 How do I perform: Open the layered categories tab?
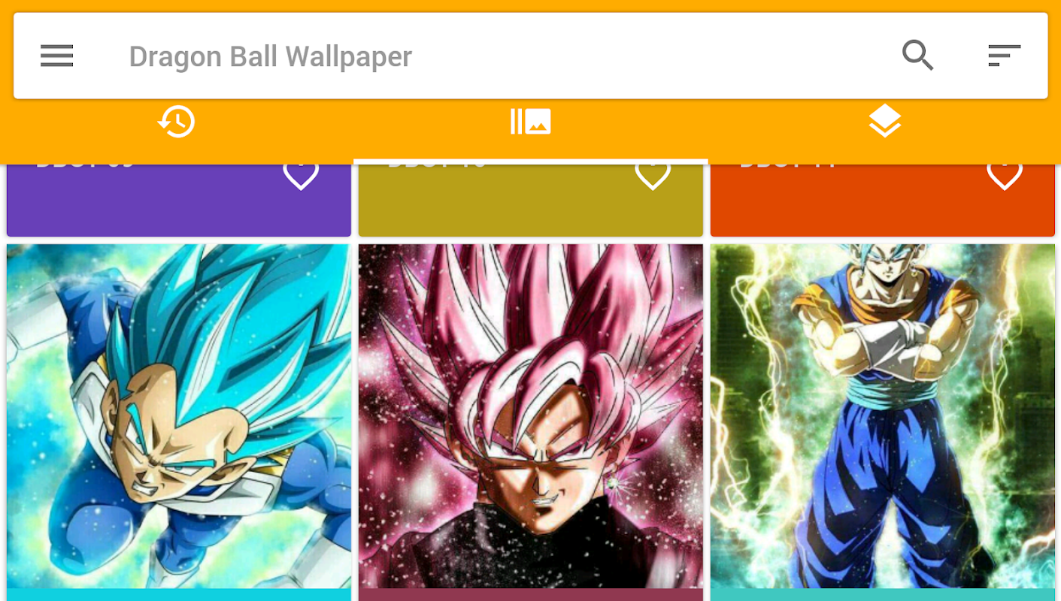tap(884, 122)
